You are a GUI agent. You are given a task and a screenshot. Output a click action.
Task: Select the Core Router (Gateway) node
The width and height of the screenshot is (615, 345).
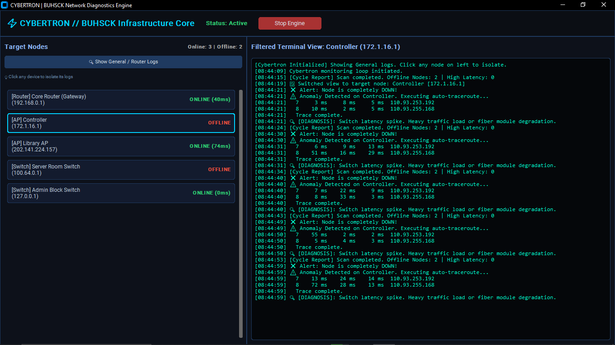point(121,100)
